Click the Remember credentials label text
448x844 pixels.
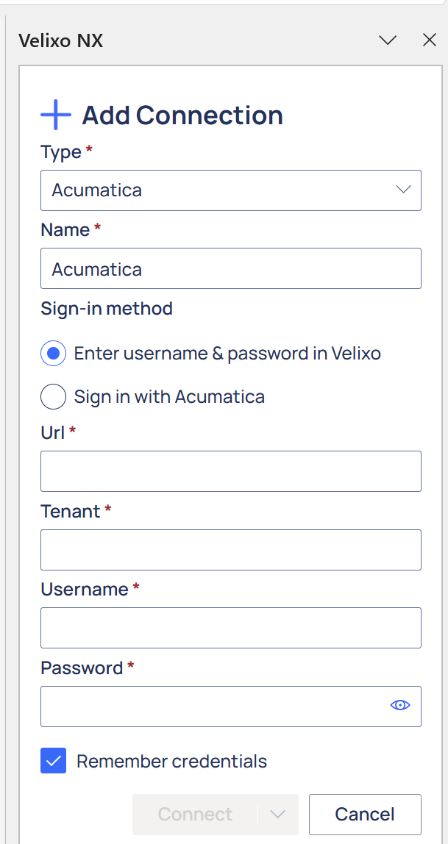pos(171,761)
